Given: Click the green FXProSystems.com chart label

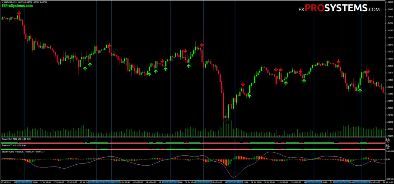Looking at the screenshot, I should click(17, 6).
